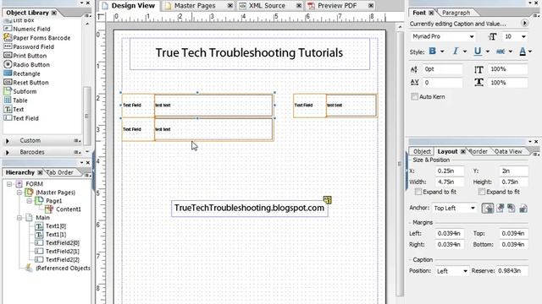
Task: Choose the Rectangle object in library
Action: coord(22,73)
